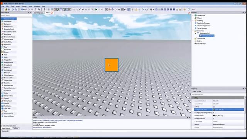This screenshot has height=139, width=247.
Task: Select ReplicatedStorage in the Explorer
Action: [203, 23]
